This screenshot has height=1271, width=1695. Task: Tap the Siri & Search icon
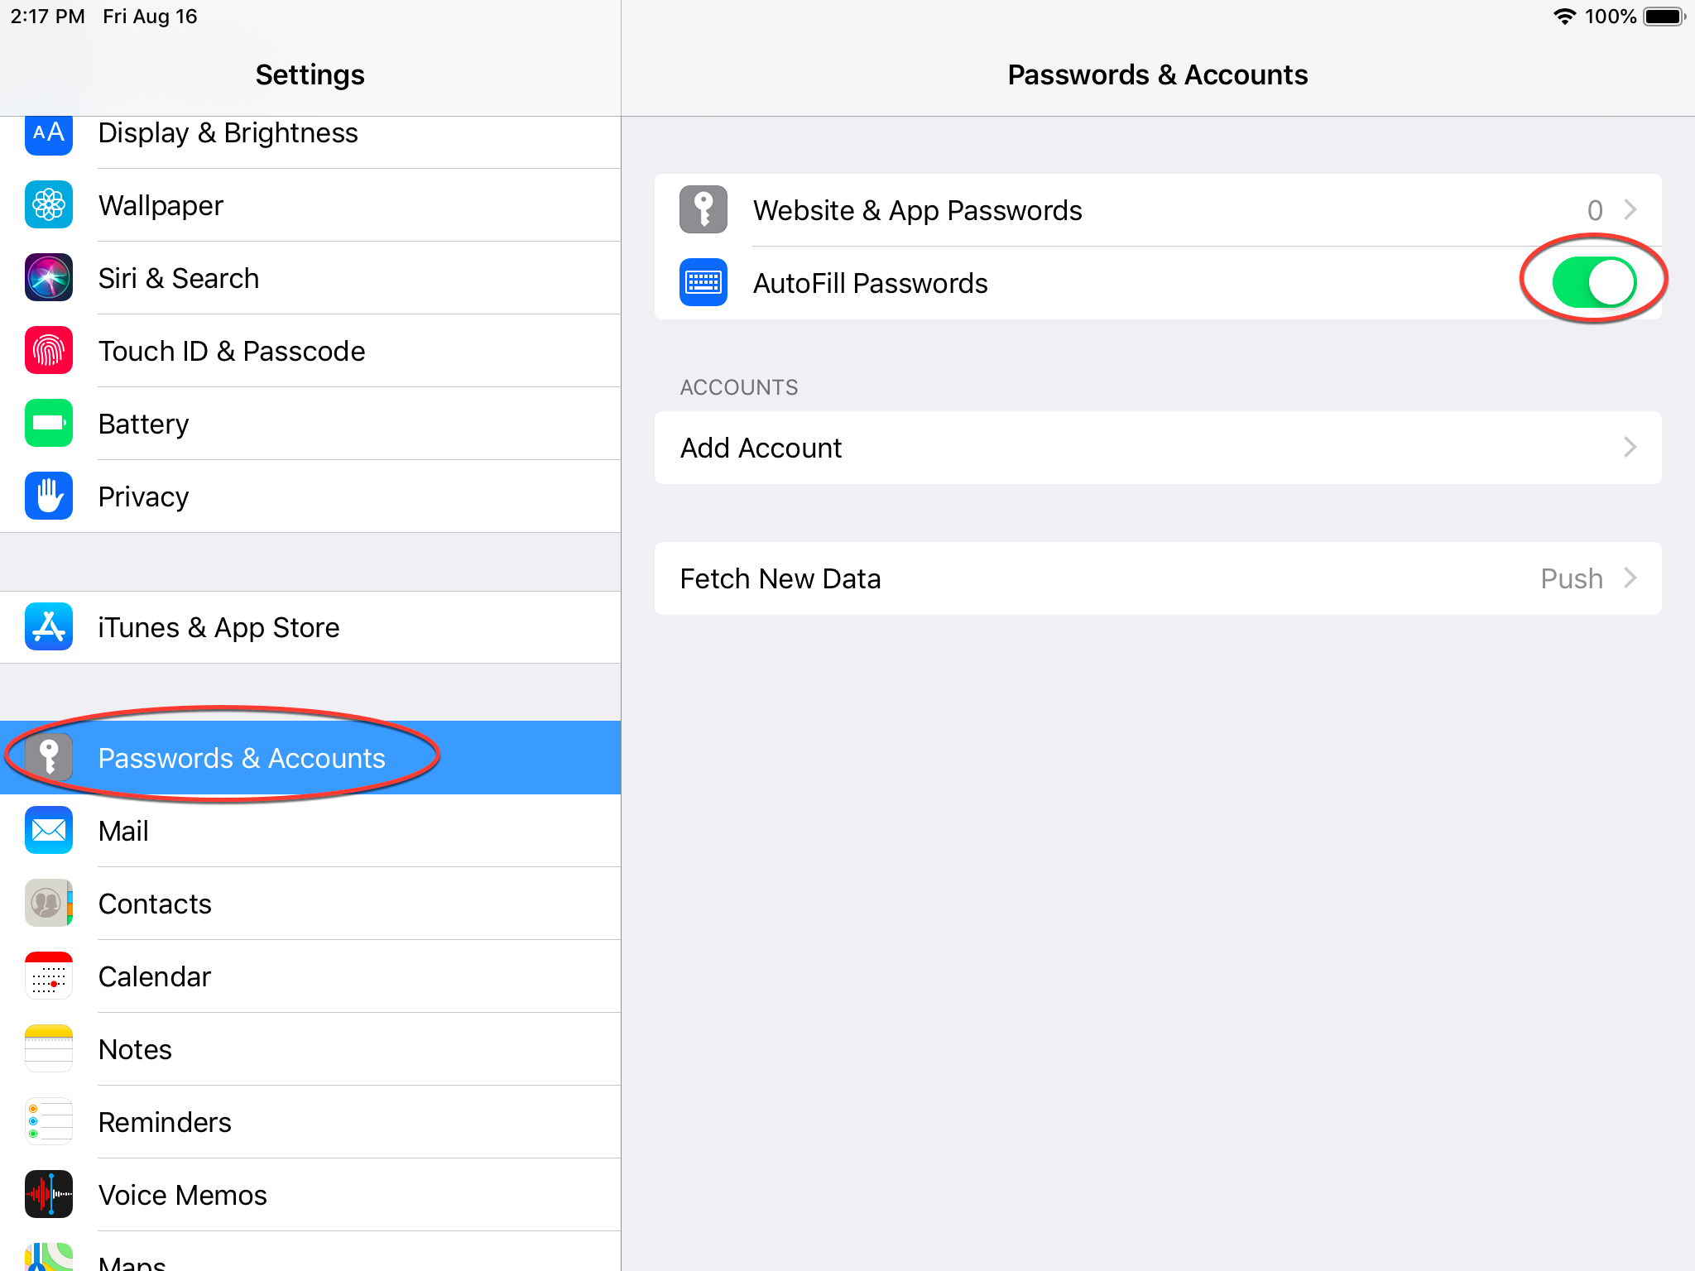tap(49, 277)
